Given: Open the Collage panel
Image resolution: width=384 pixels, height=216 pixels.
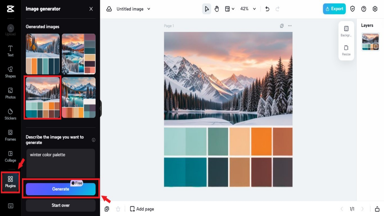Looking at the screenshot, I should click(10, 157).
